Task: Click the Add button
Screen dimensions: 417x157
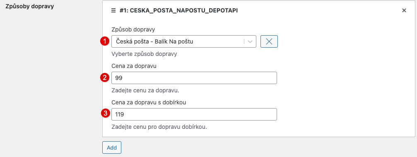Action: (112, 147)
